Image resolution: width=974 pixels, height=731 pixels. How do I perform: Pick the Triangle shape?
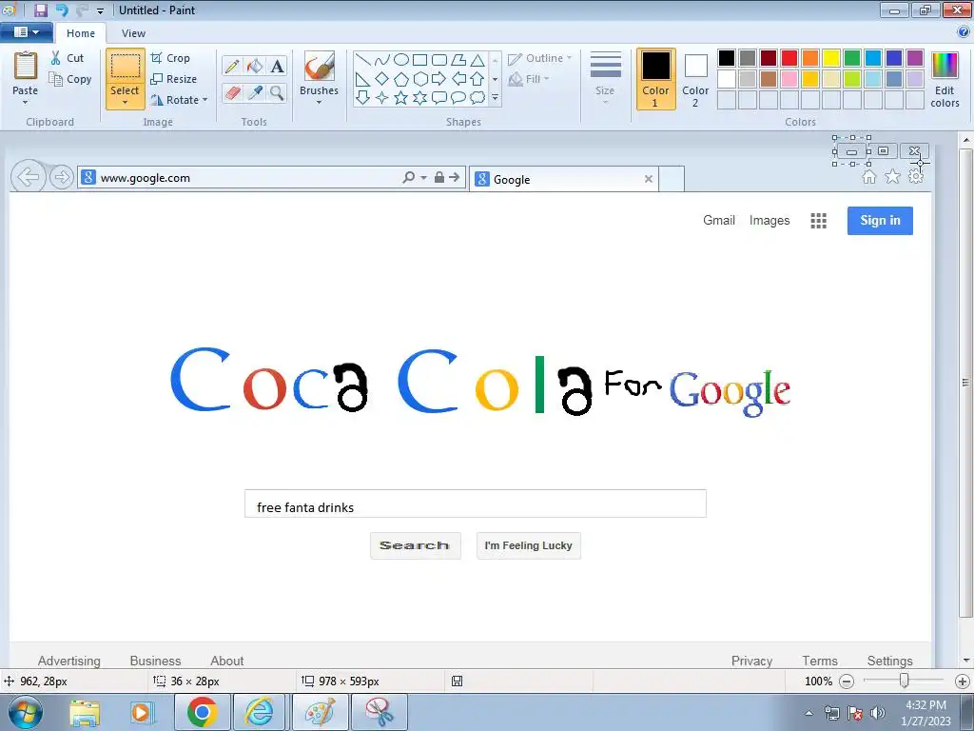[477, 60]
